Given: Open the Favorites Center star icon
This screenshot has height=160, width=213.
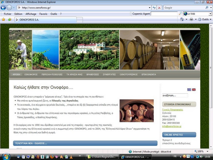Looking at the screenshot, I should click(x=4, y=19).
